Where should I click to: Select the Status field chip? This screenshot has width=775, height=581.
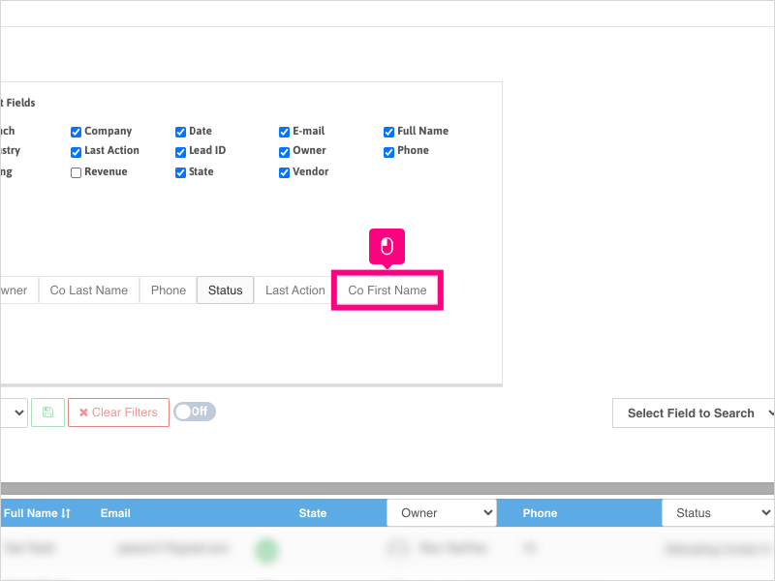(226, 290)
